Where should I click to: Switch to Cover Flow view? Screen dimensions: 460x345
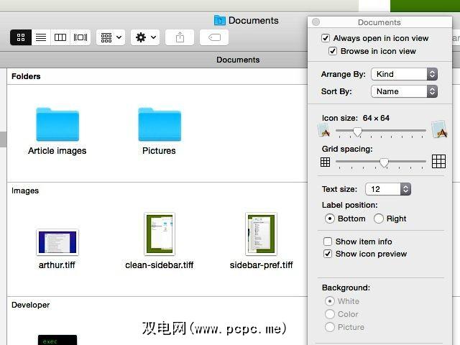pyautogui.click(x=80, y=37)
